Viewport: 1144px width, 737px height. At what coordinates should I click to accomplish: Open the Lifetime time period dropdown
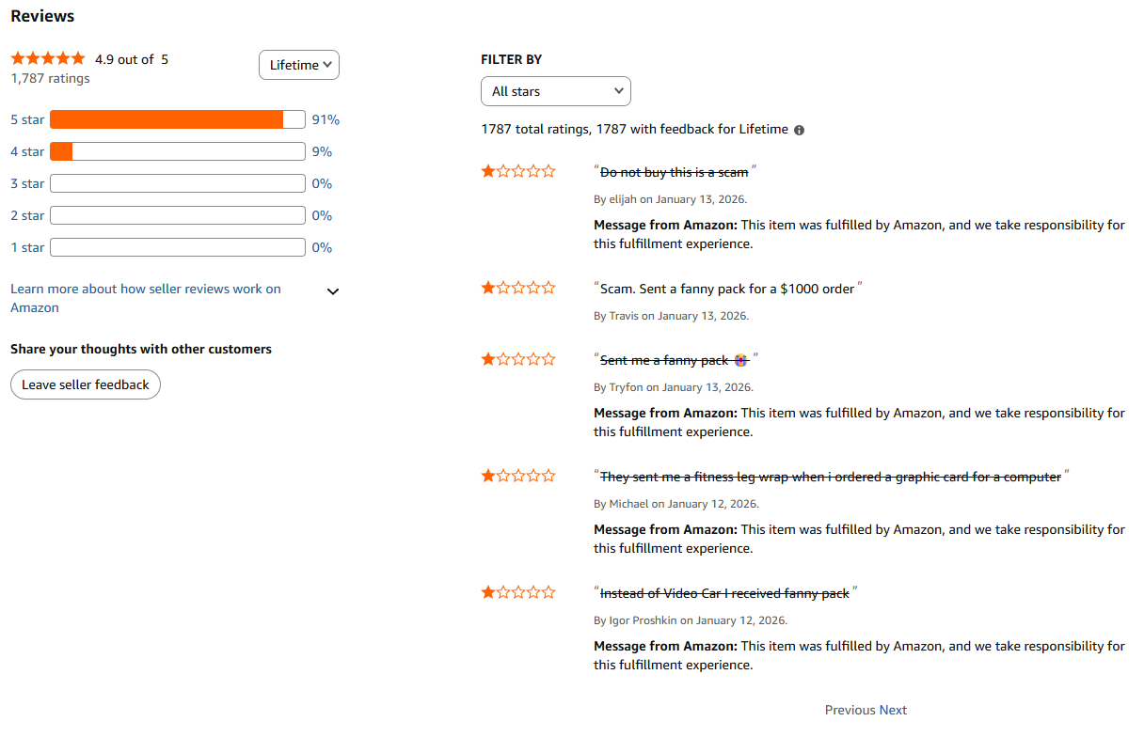[x=299, y=65]
